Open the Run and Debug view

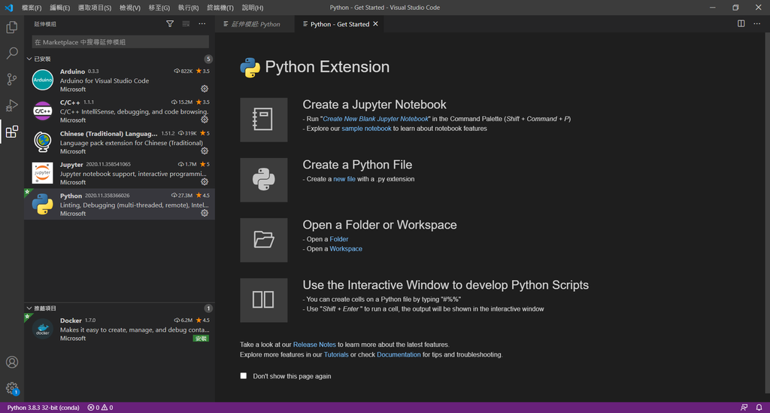coord(12,105)
